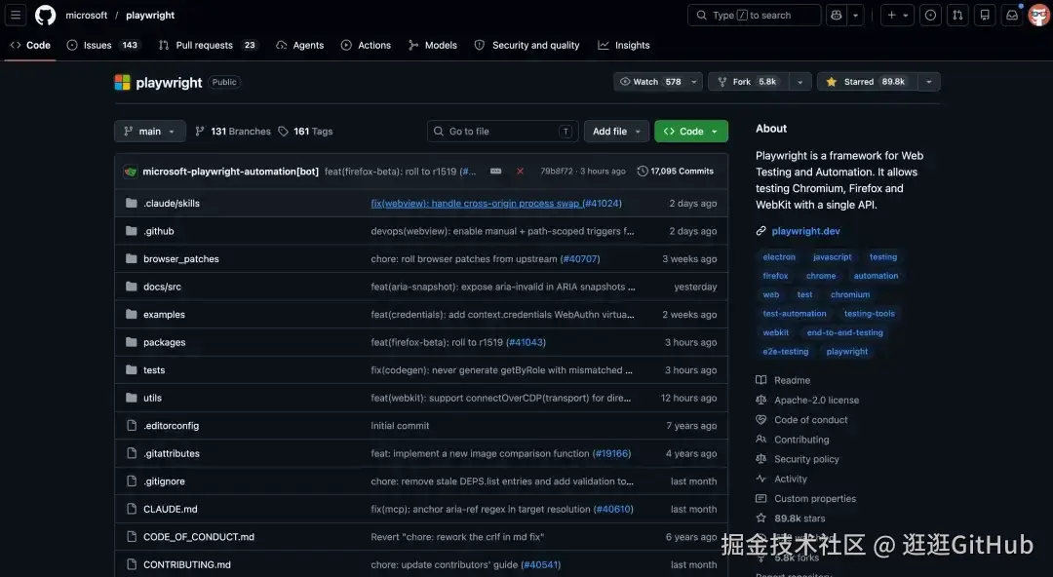Open Copilot chat icon in header
The image size is (1053, 577).
837,15
